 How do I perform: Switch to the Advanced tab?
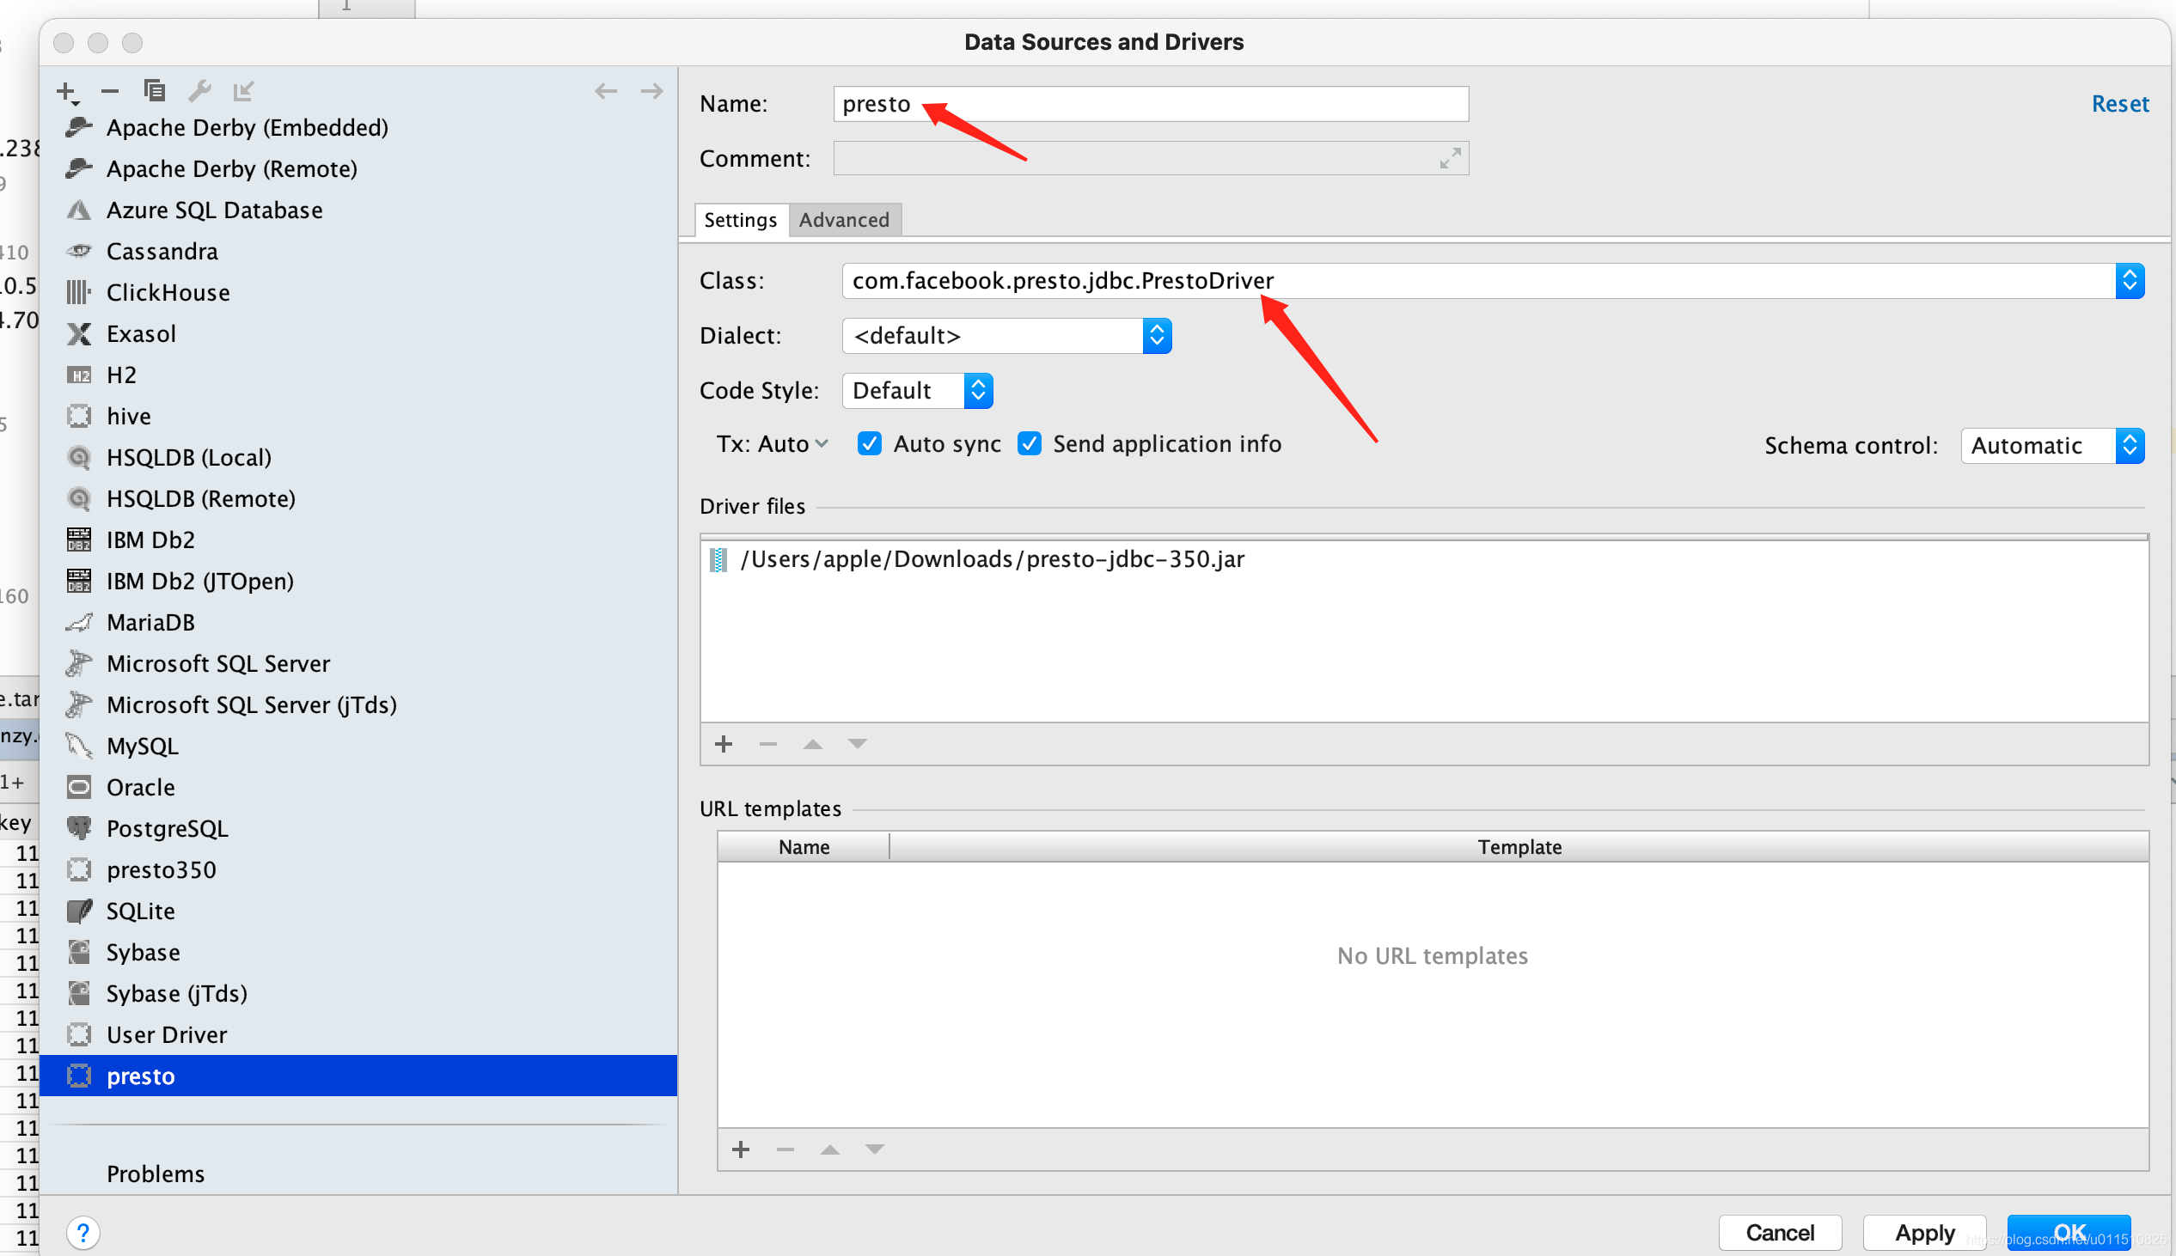coord(844,220)
